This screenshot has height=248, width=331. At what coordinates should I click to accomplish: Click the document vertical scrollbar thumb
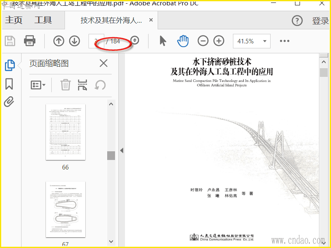point(324,73)
